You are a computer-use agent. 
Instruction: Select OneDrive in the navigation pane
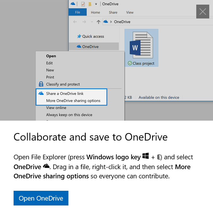point(94,46)
